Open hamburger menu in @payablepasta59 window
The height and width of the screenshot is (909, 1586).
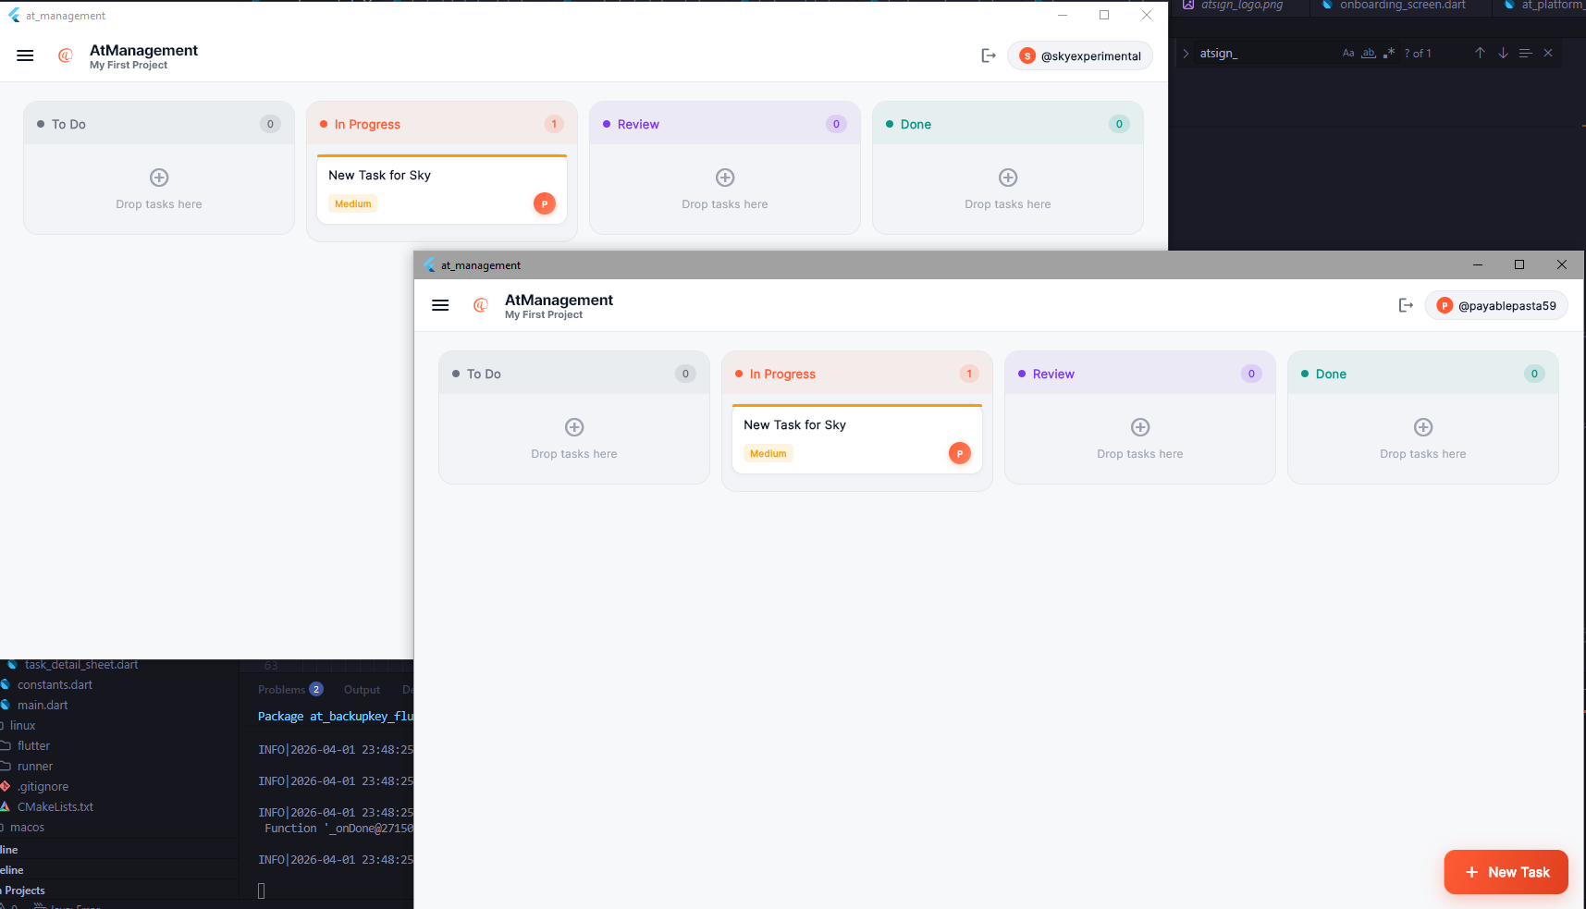440,305
